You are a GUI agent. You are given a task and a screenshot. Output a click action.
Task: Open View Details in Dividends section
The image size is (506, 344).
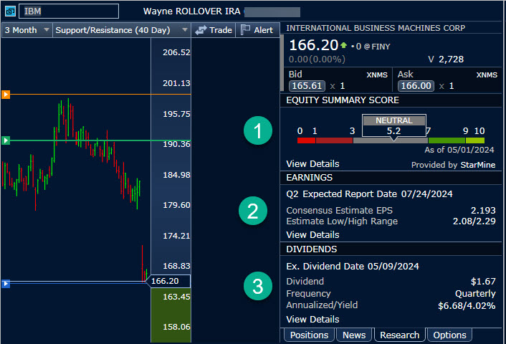pos(312,319)
